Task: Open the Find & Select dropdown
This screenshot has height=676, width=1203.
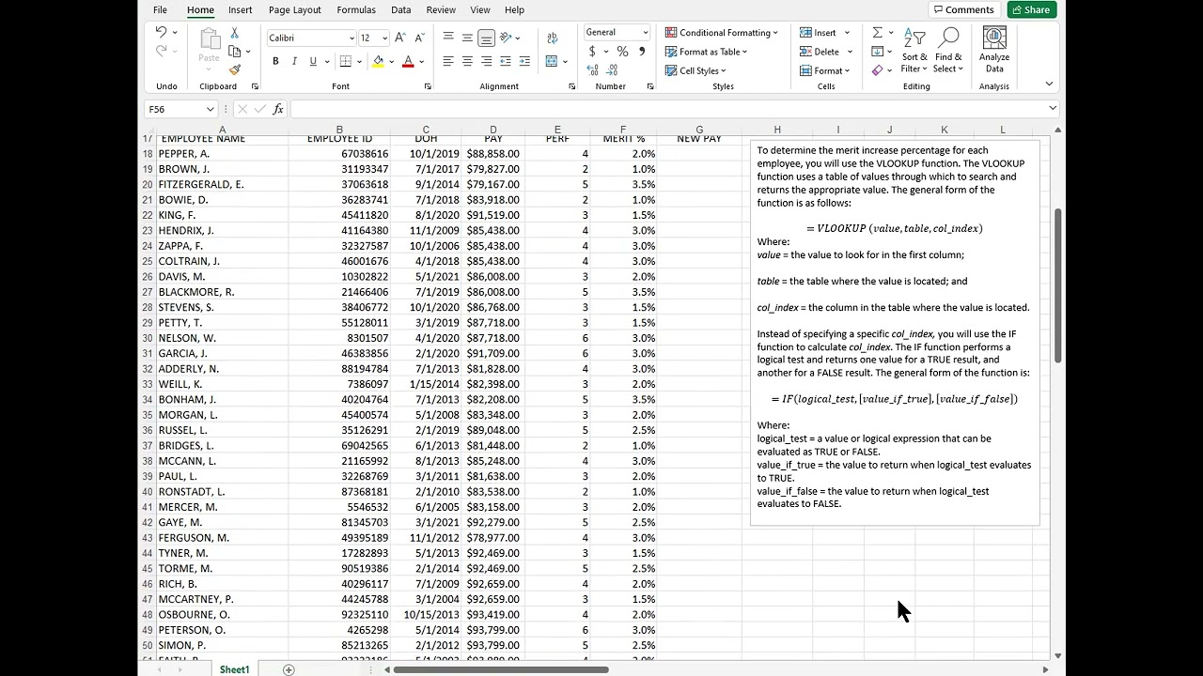Action: [948, 51]
